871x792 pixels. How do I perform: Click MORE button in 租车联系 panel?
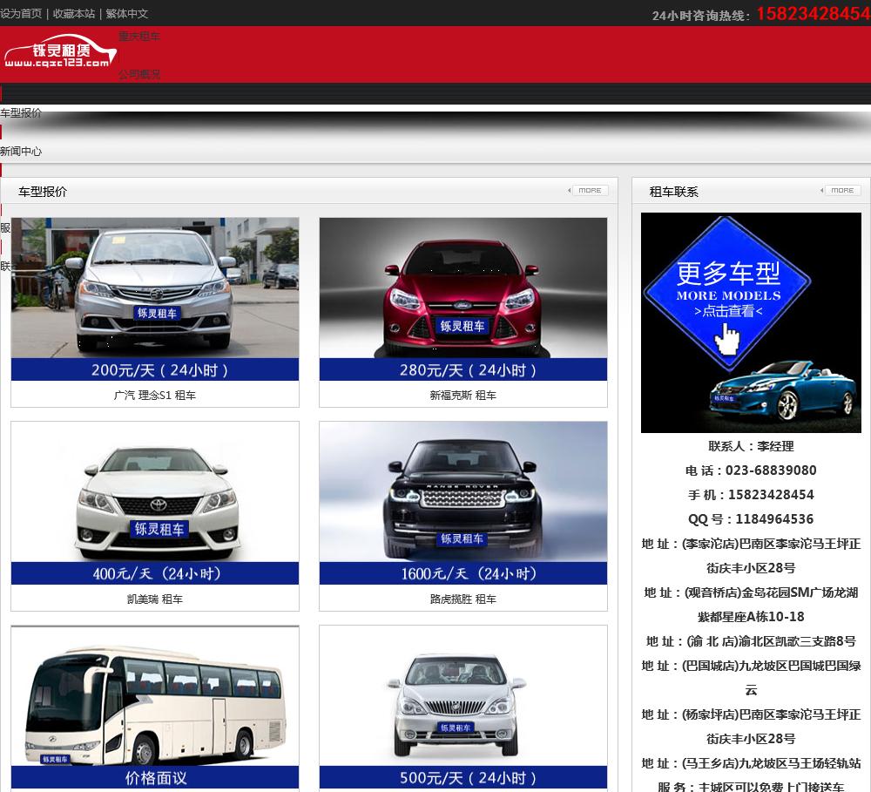point(841,190)
